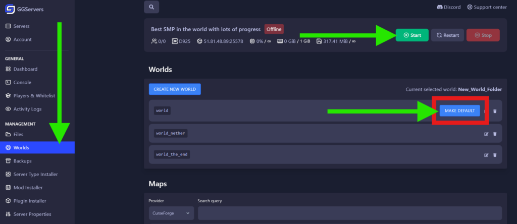Delete the world_nether world via trash icon
The height and width of the screenshot is (224, 517).
click(495, 134)
